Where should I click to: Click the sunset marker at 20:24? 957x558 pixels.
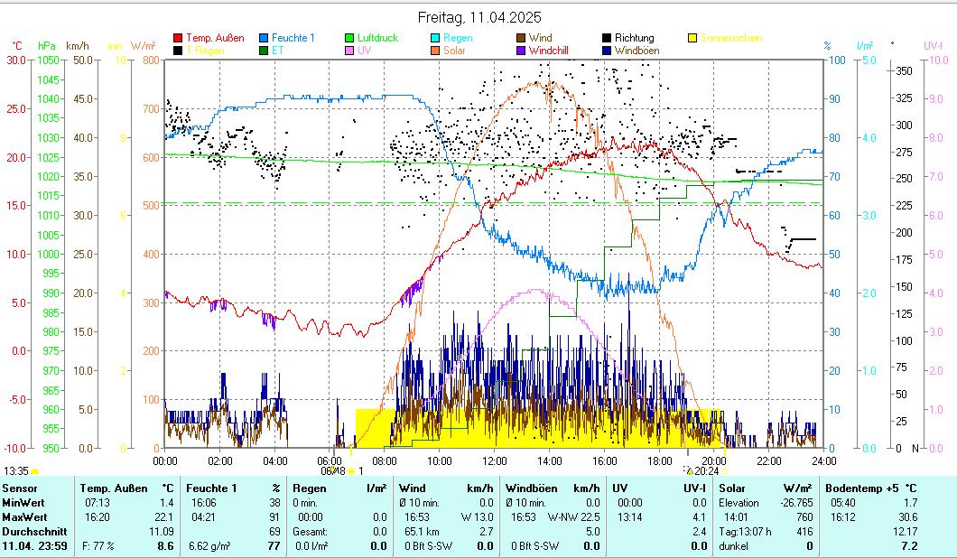(690, 470)
